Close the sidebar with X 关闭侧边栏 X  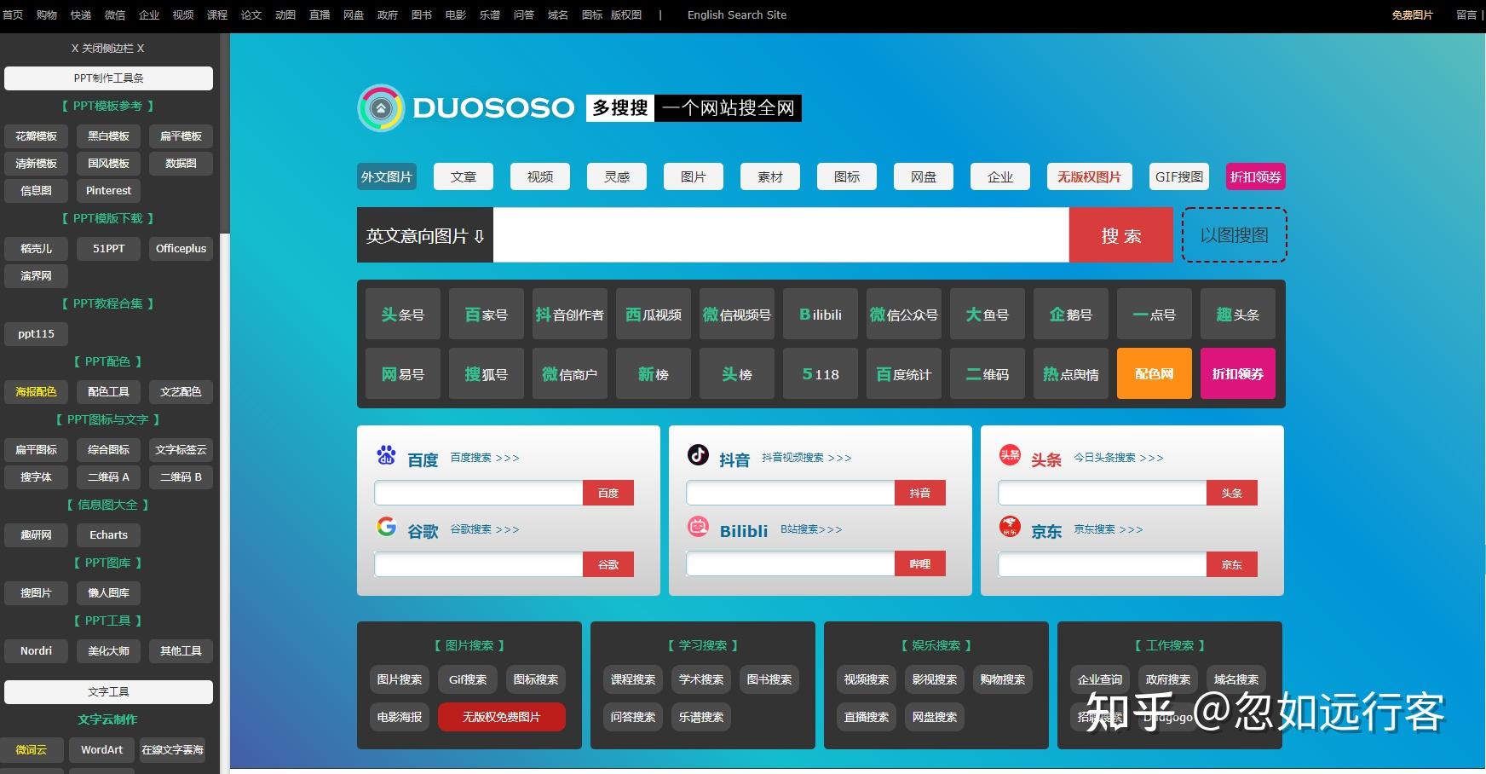(108, 49)
